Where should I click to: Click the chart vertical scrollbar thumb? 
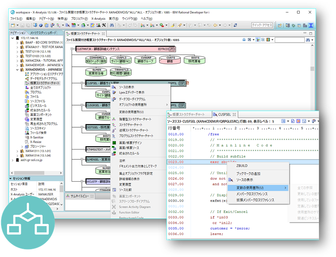pyautogui.click(x=312, y=69)
